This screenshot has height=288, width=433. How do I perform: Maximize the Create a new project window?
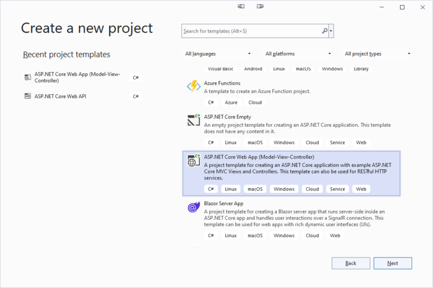[x=402, y=7]
